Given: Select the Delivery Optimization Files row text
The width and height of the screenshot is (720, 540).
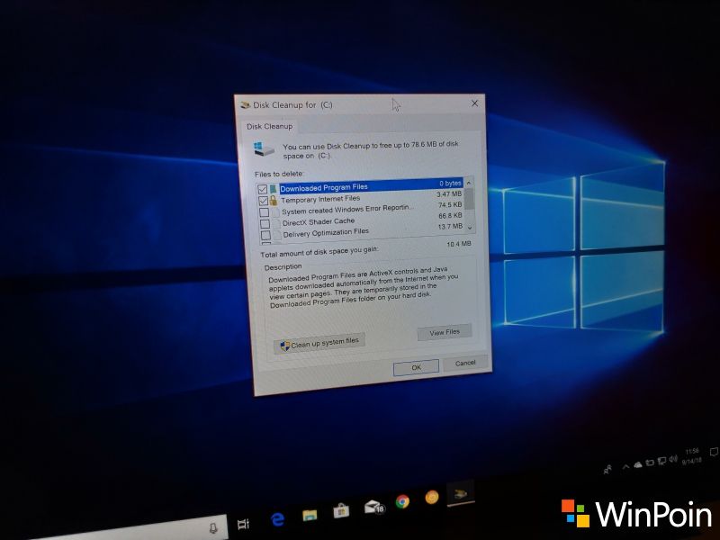Looking at the screenshot, I should (x=326, y=233).
